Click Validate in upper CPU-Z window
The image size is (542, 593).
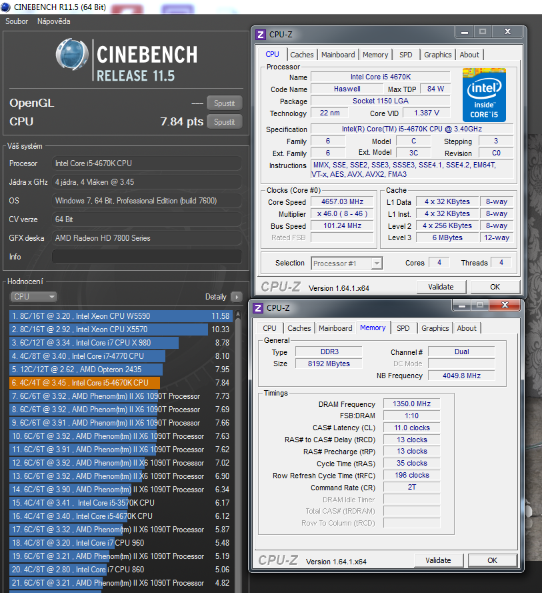click(441, 287)
